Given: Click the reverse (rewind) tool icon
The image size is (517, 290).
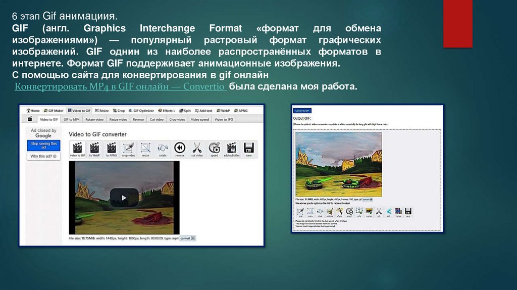Looking at the screenshot, I should tap(180, 149).
